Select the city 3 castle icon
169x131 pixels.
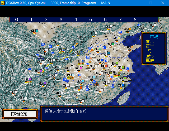[108, 29]
